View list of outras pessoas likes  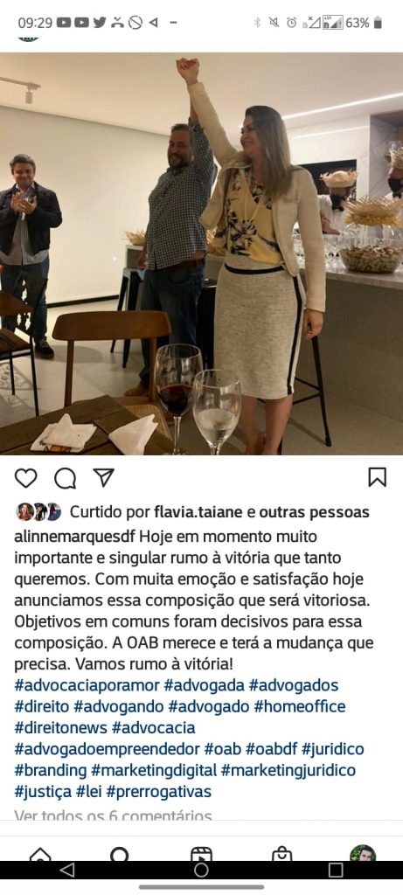[x=314, y=512]
